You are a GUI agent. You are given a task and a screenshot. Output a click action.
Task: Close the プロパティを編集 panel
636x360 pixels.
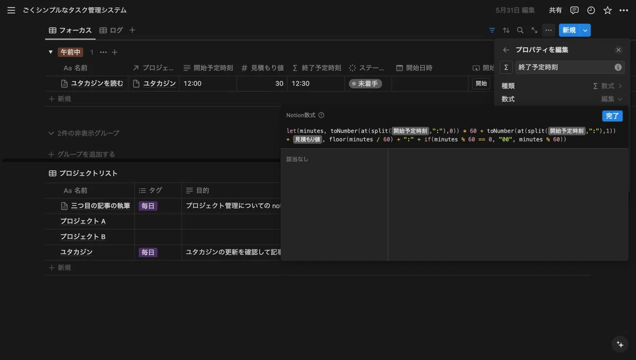coord(619,50)
